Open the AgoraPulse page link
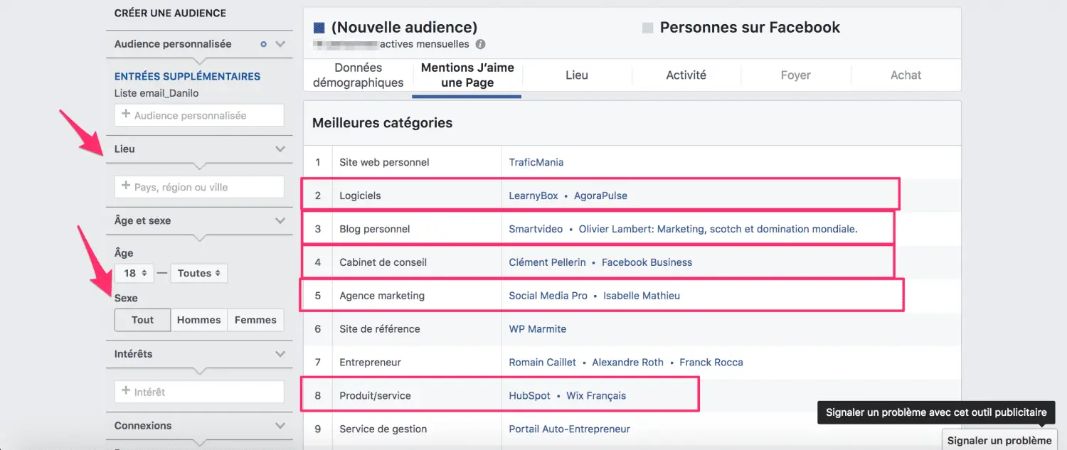 600,195
